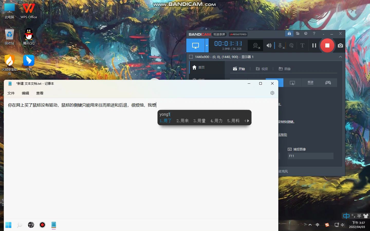Click the F11 hotkey field

click(x=310, y=156)
